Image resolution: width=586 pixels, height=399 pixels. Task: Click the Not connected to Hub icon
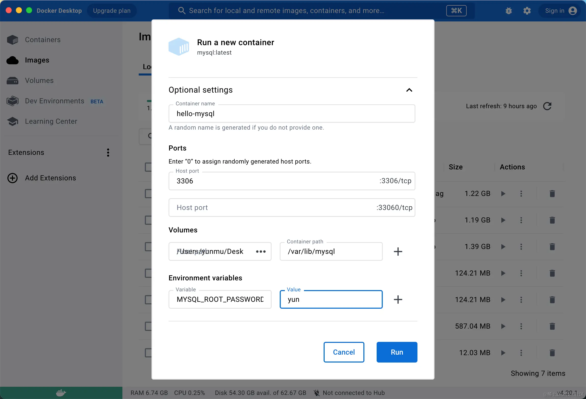[316, 393]
